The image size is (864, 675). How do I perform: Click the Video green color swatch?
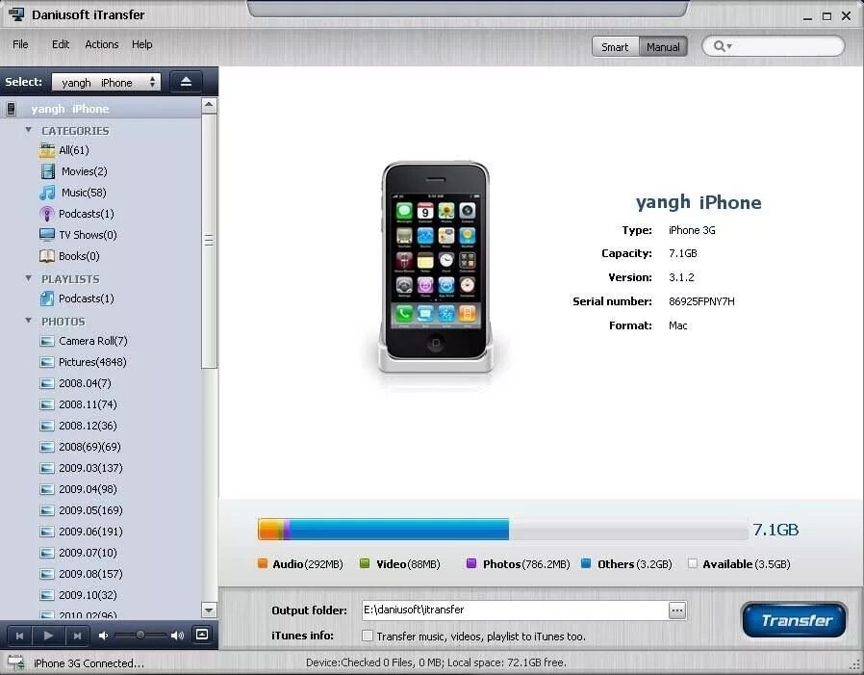(365, 563)
